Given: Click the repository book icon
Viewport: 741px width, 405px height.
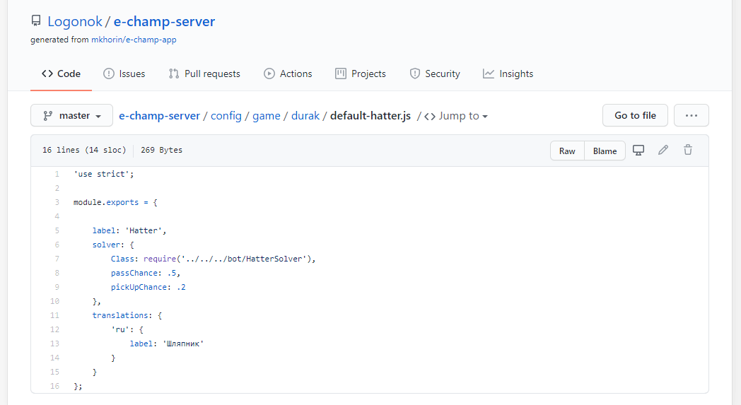Looking at the screenshot, I should tap(36, 20).
